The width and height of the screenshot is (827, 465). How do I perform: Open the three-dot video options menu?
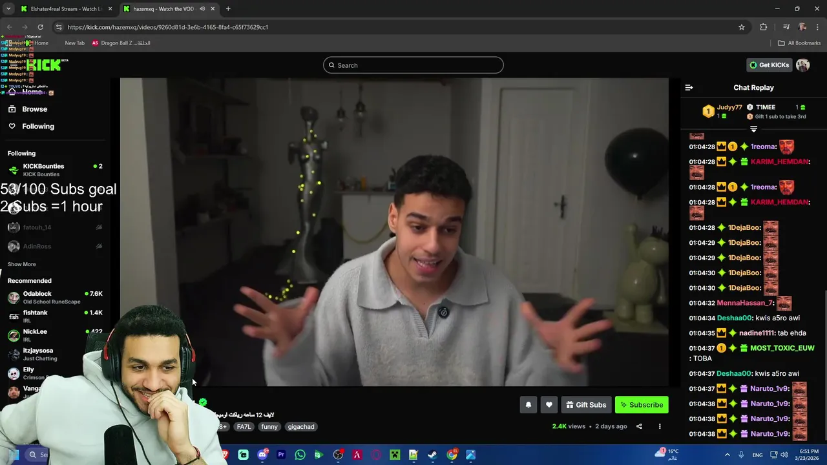coord(660,426)
